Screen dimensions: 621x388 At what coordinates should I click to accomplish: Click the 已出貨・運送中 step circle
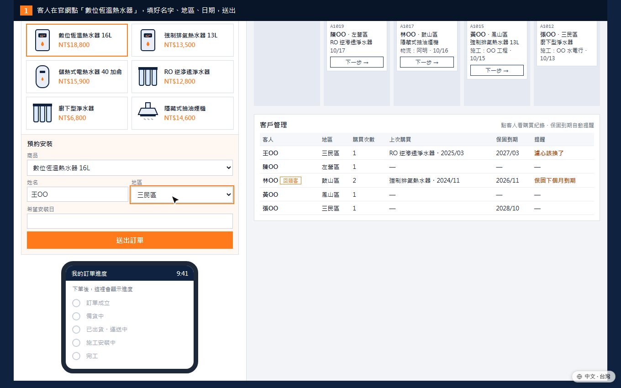76,330
